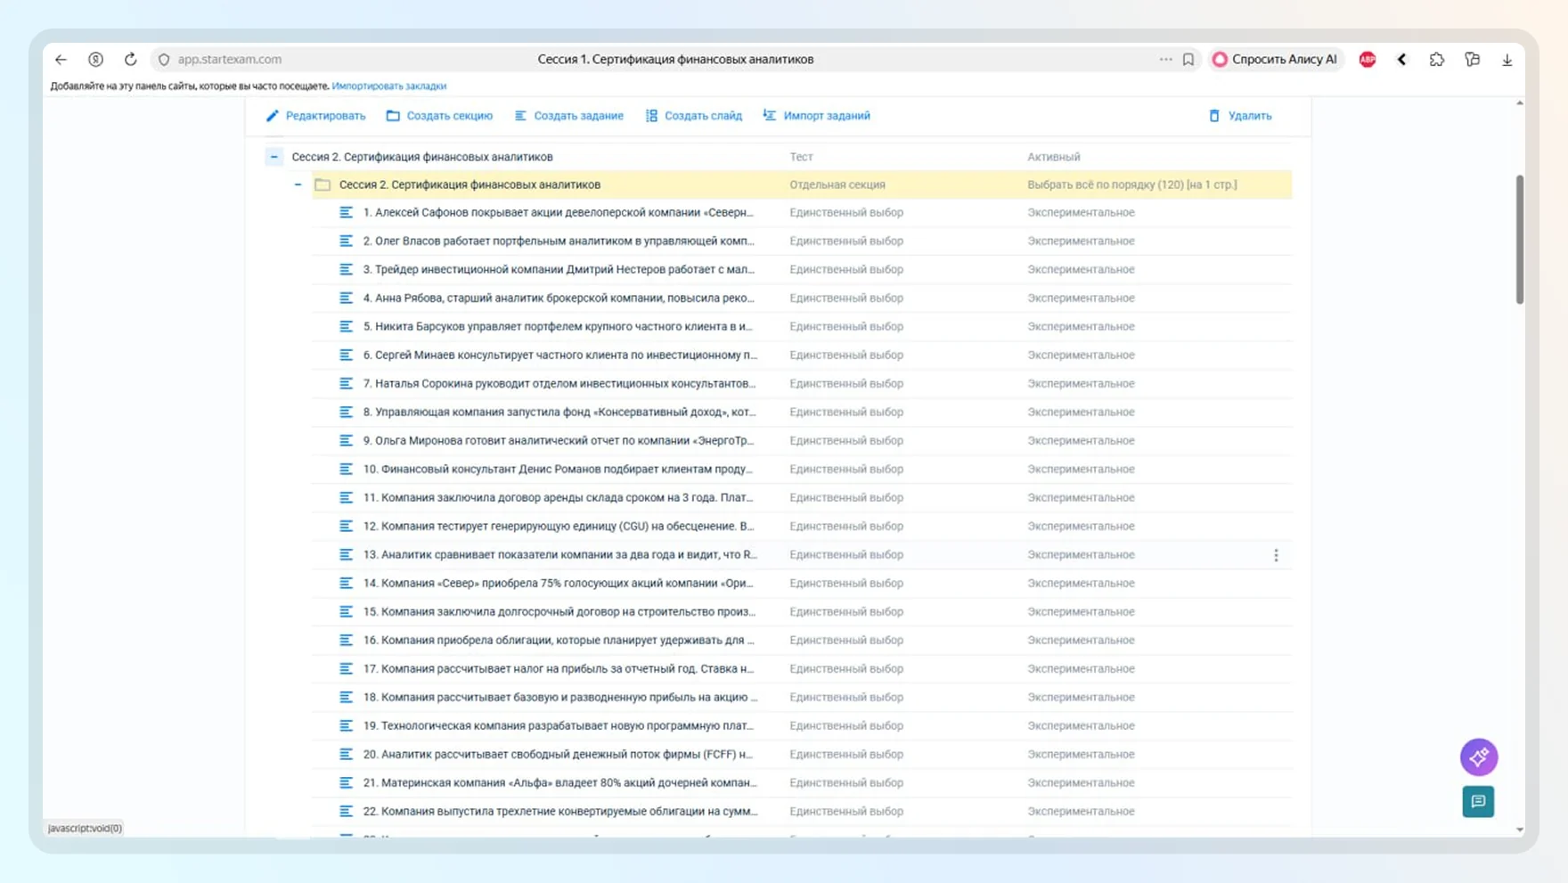Click the scrollbar up arrow
1568x883 pixels.
click(x=1520, y=103)
